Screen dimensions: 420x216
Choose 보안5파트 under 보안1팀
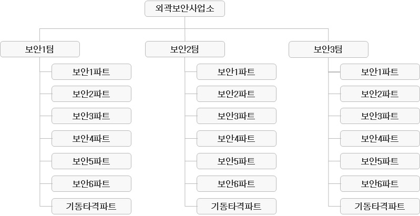click(x=91, y=161)
